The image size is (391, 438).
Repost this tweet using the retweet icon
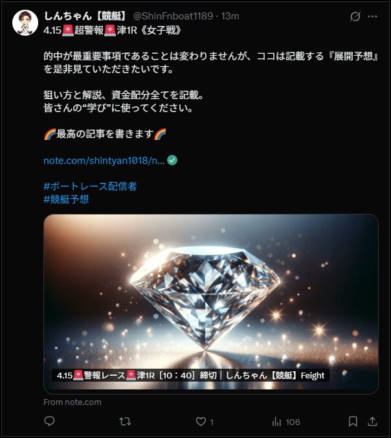[125, 421]
